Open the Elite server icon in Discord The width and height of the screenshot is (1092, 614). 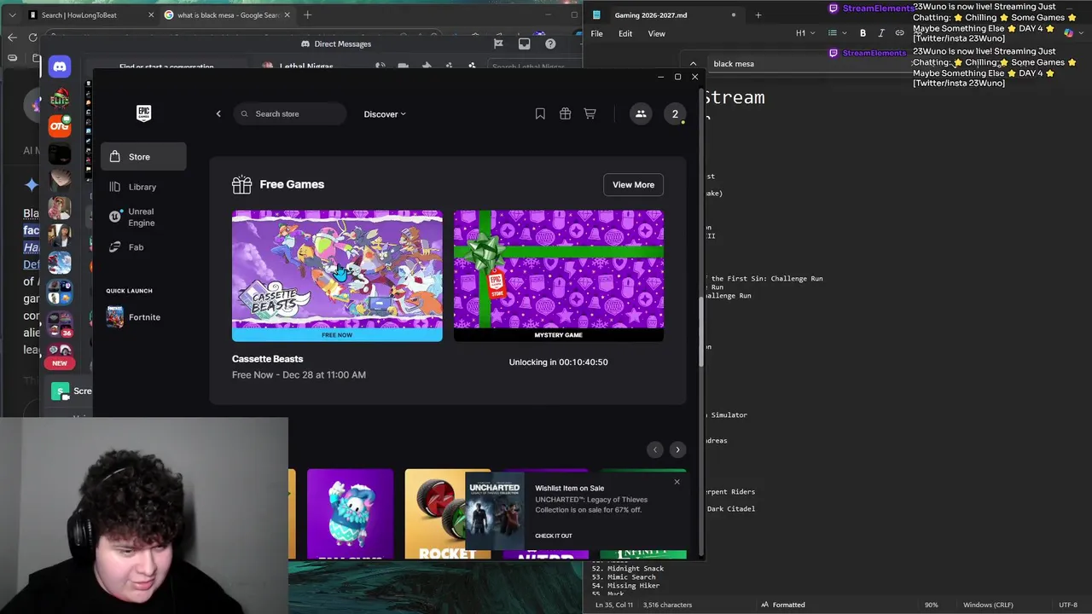click(x=59, y=99)
